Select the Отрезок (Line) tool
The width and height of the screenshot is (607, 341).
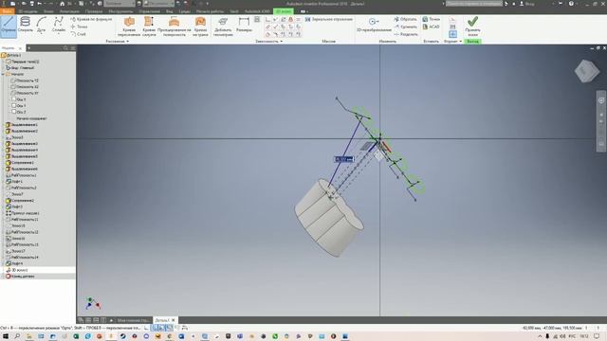coord(9,26)
